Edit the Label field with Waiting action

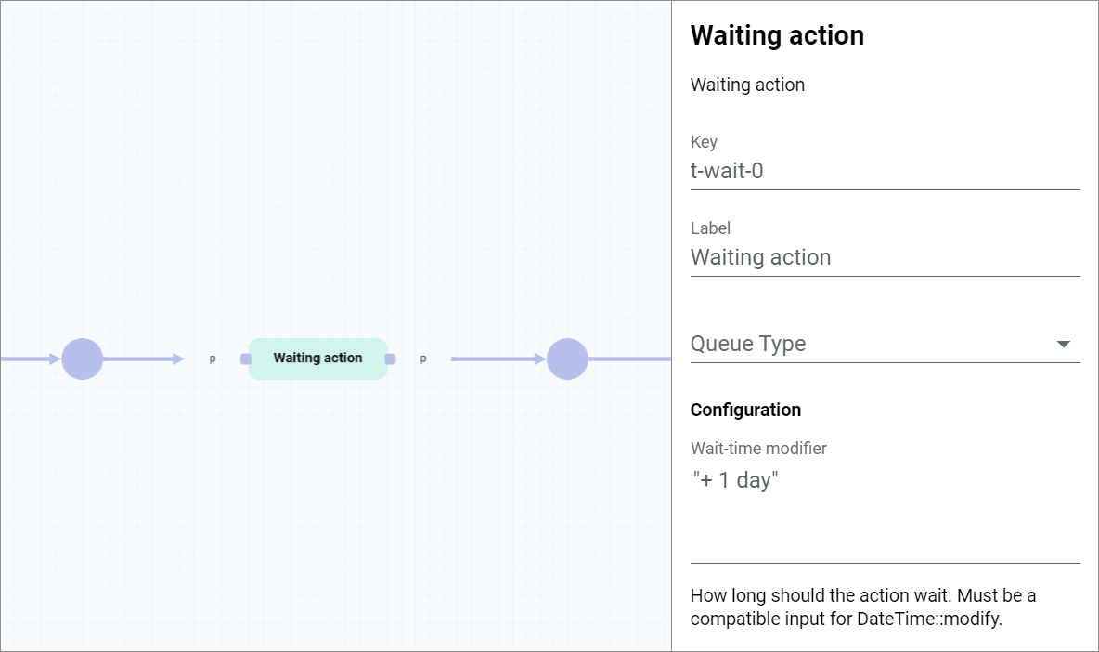[885, 257]
